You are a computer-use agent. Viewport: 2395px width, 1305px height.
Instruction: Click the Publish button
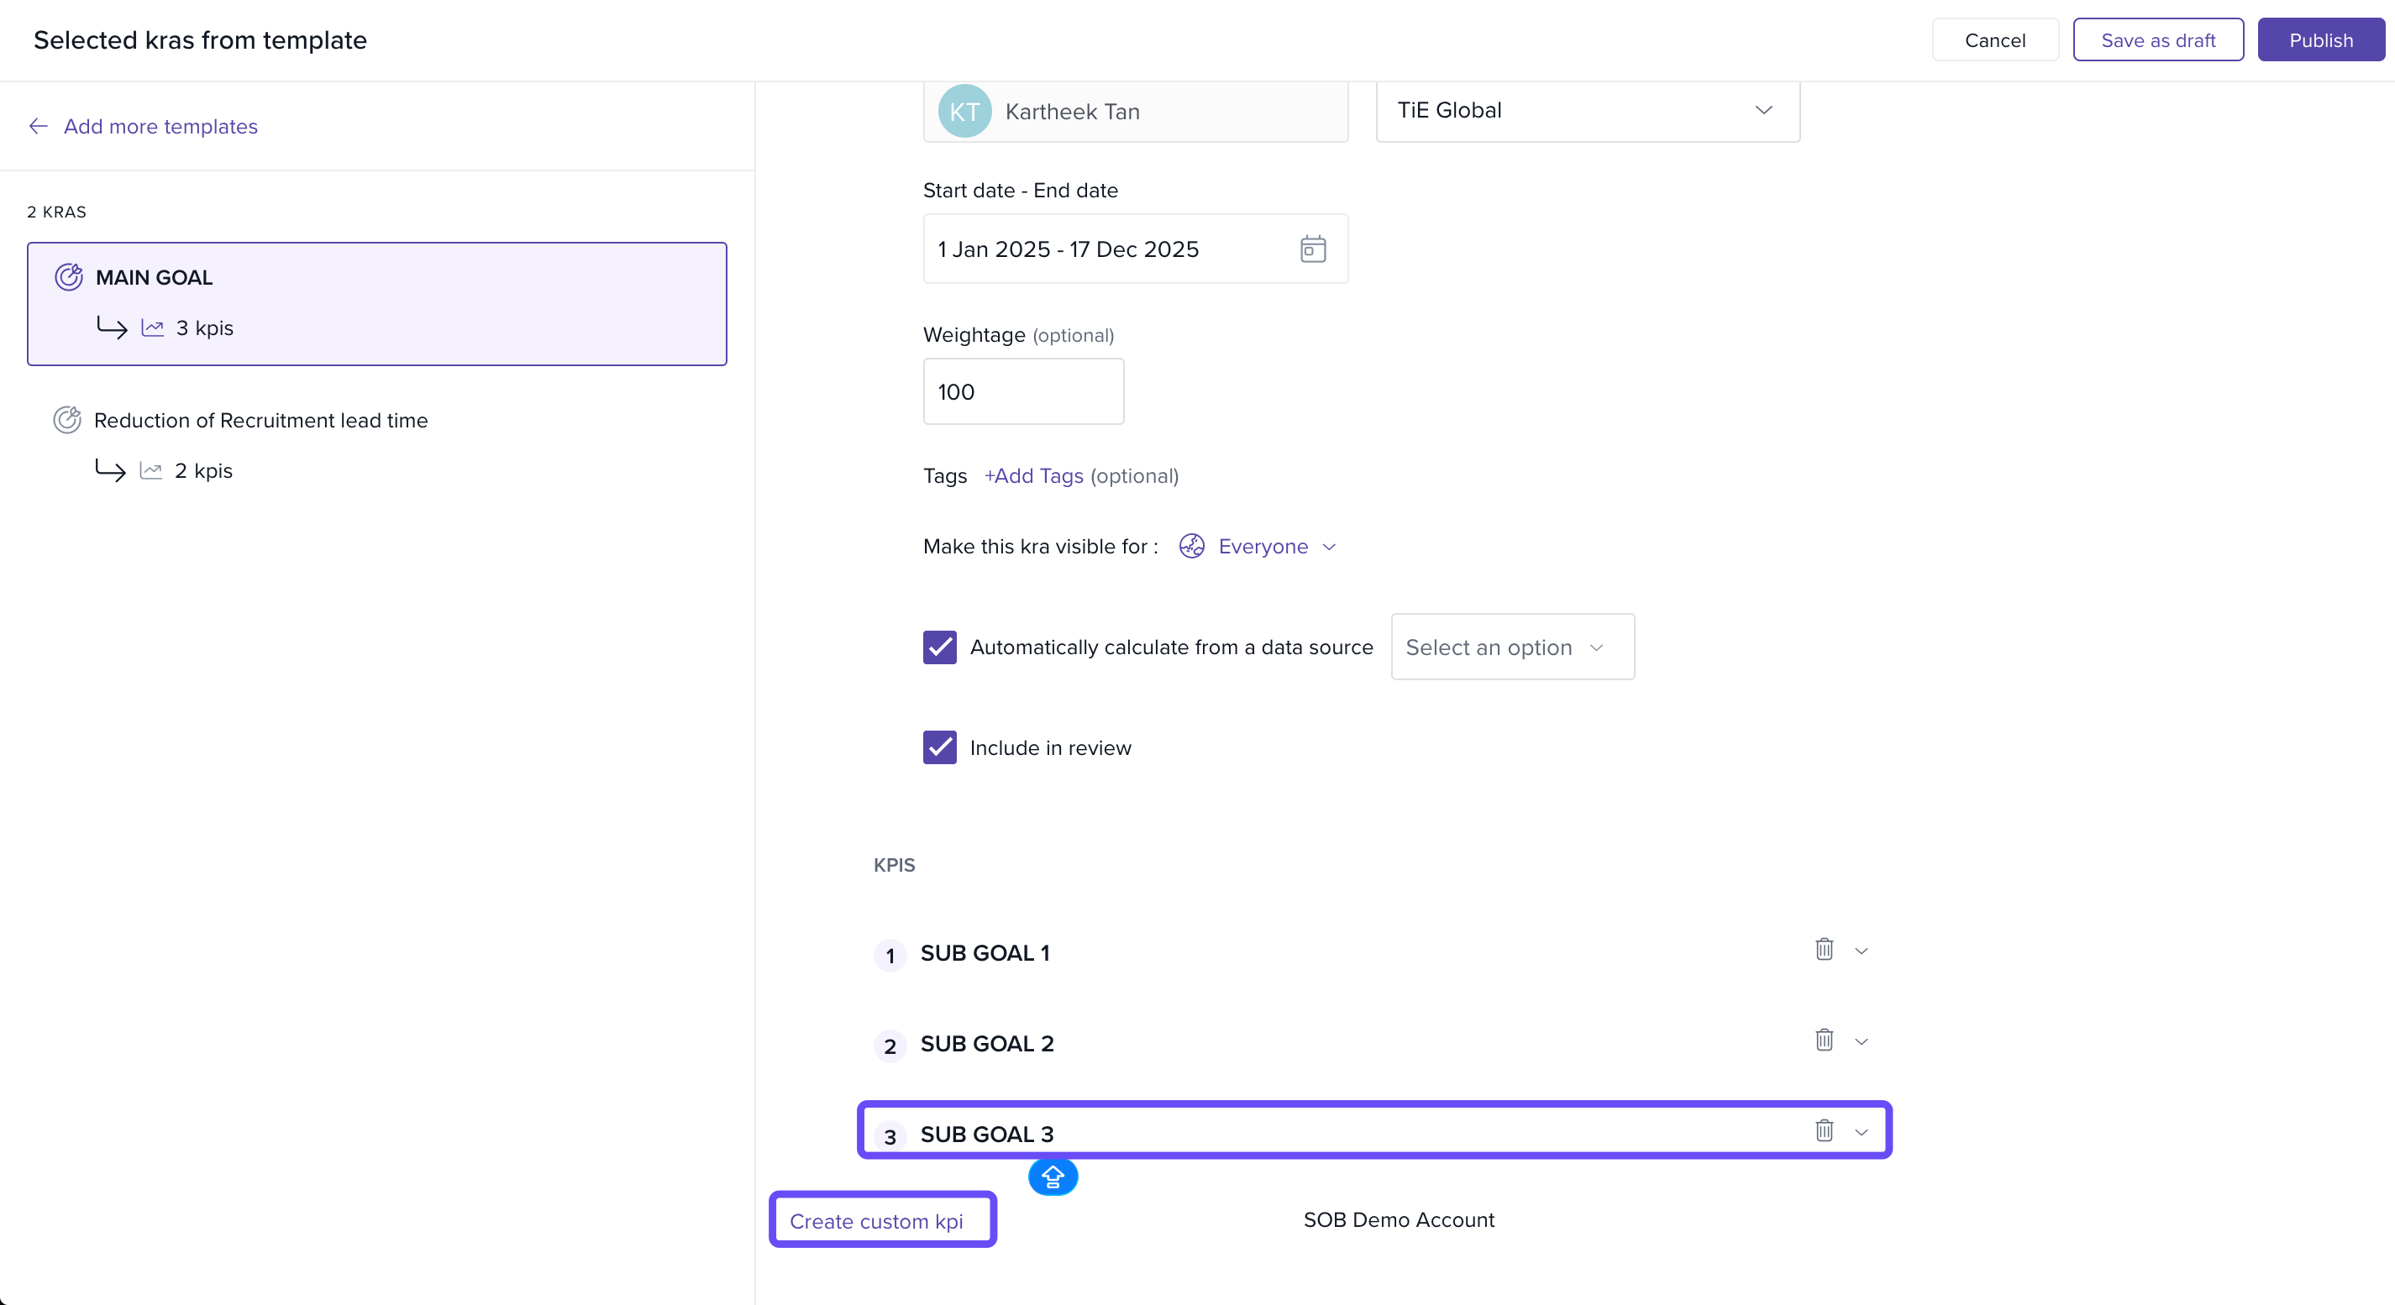coord(2319,40)
